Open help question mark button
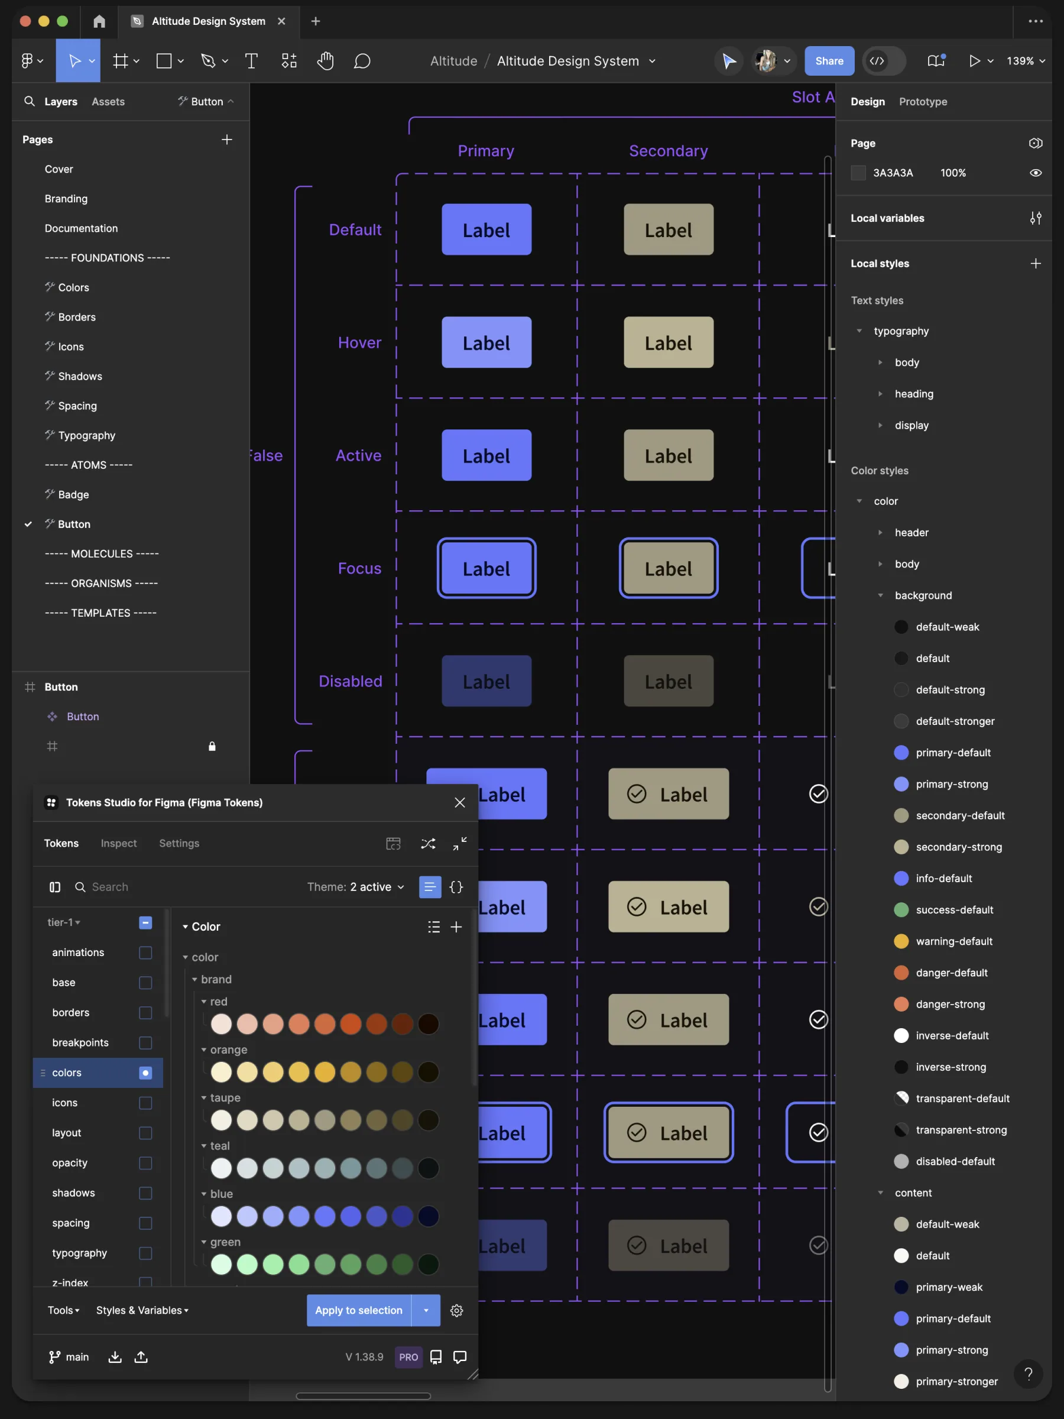 [1028, 1373]
